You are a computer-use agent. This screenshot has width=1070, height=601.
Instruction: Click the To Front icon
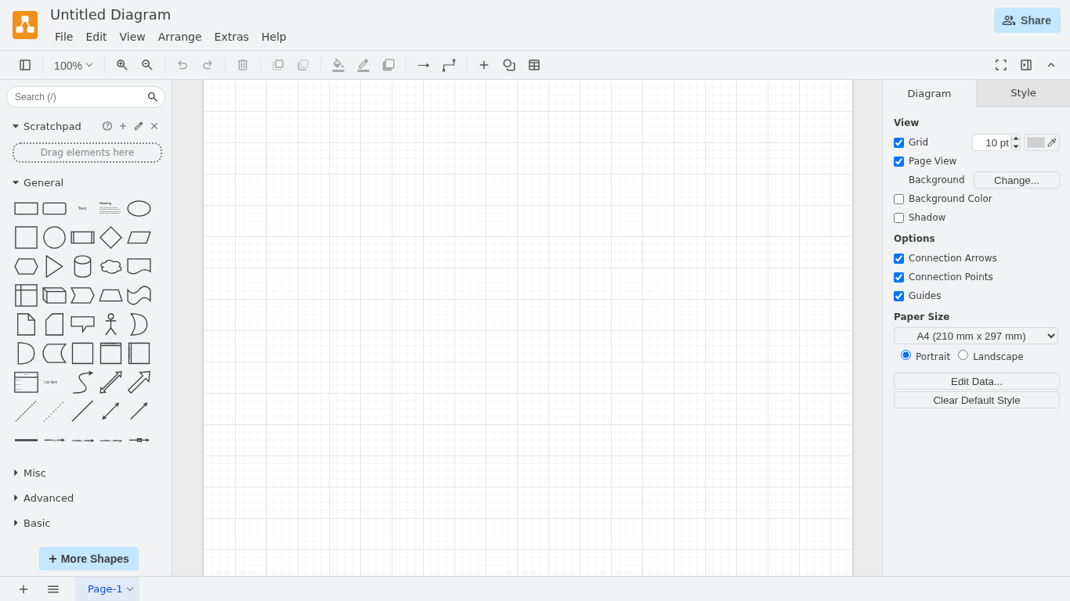click(278, 65)
